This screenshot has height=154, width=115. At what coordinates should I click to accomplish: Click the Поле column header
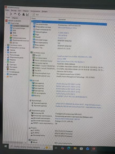(x=34, y=18)
